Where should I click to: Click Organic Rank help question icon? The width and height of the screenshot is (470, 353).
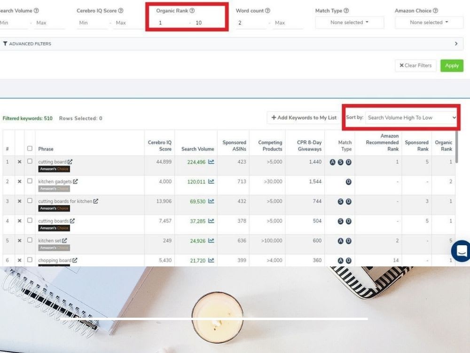tap(192, 10)
